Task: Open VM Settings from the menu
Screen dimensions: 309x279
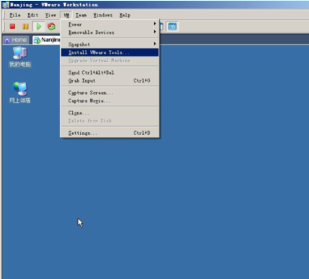Action: click(110, 133)
